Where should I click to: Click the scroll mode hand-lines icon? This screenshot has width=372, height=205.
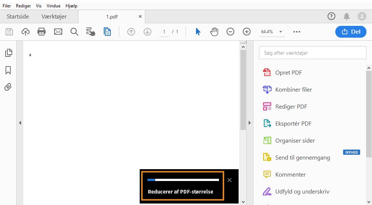(x=90, y=32)
